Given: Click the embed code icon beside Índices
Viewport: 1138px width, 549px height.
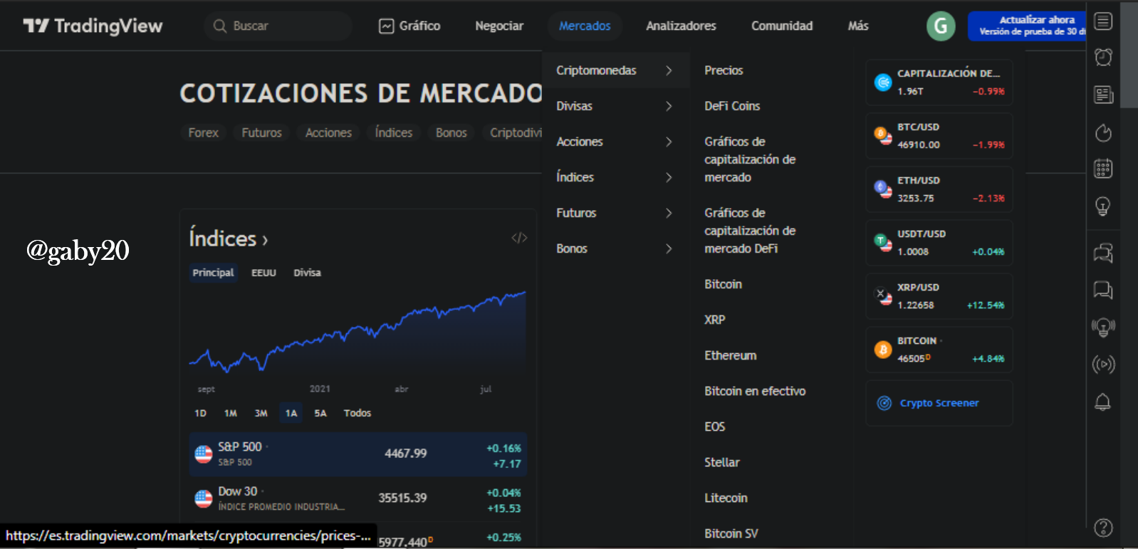Looking at the screenshot, I should [519, 238].
